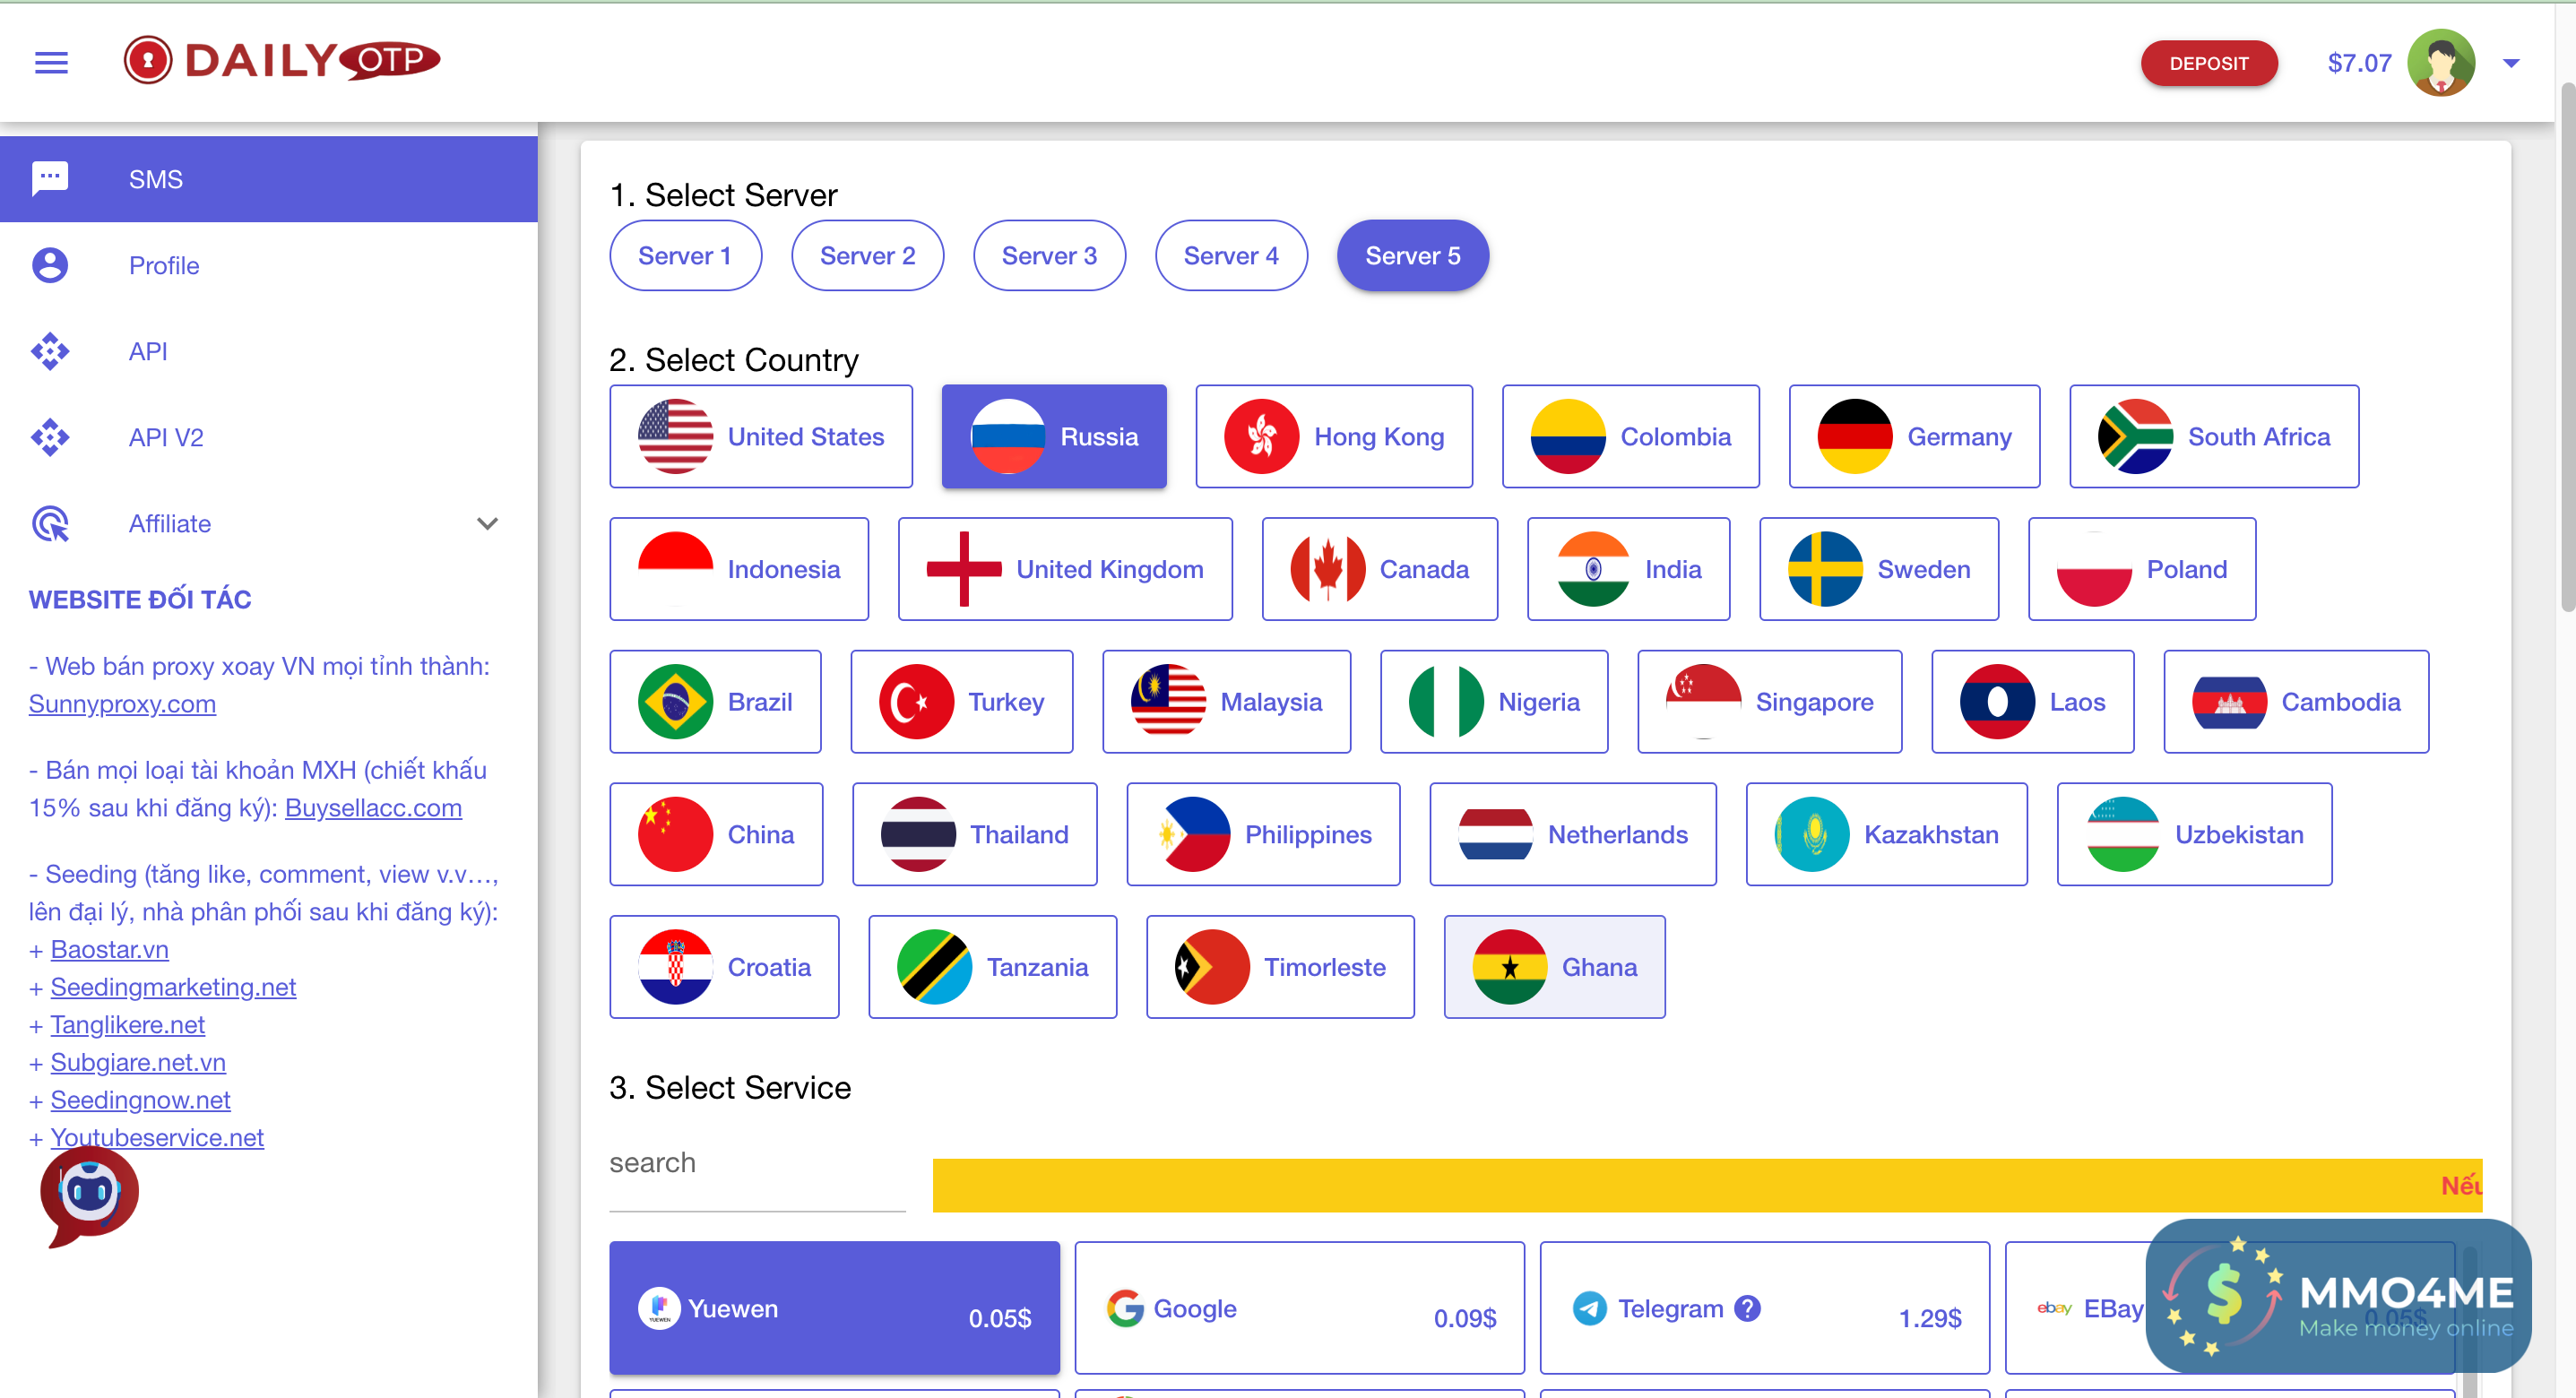
Task: Click the Profile person icon in sidebar
Action: click(x=50, y=265)
